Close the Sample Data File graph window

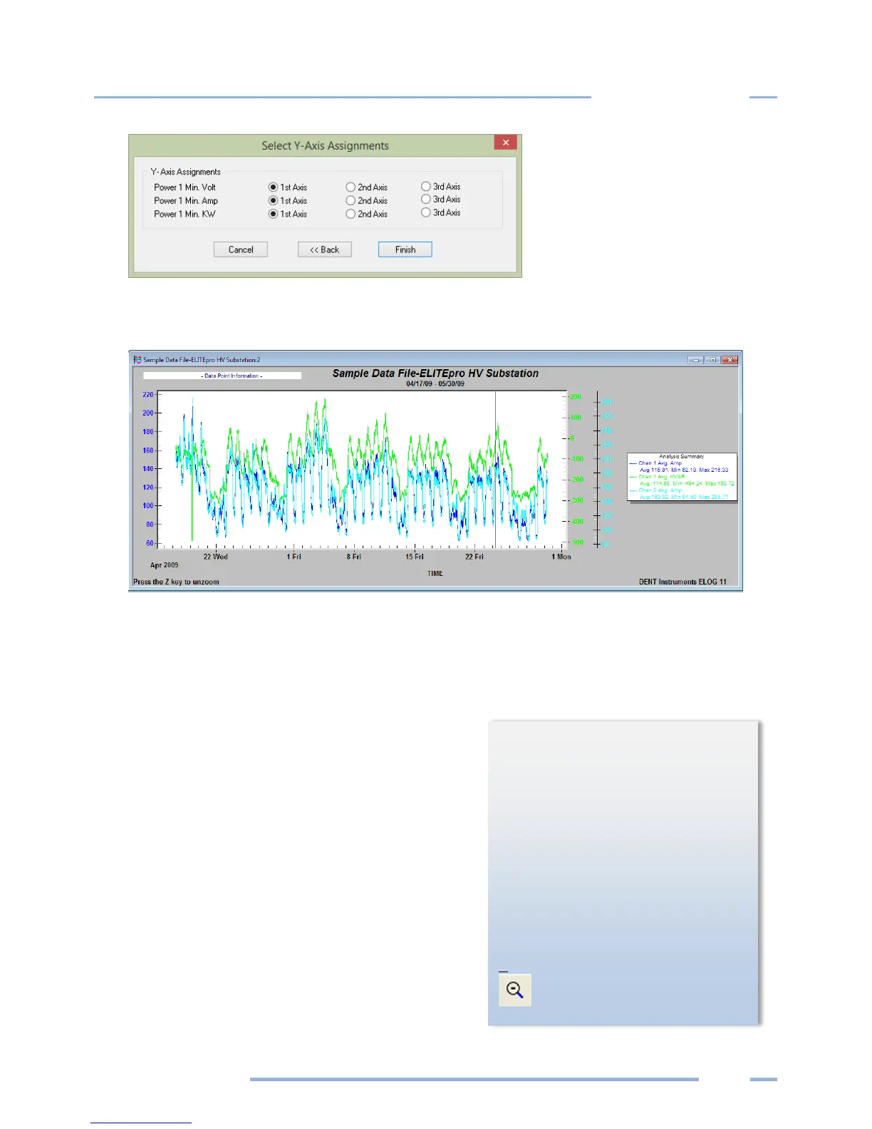click(x=730, y=360)
